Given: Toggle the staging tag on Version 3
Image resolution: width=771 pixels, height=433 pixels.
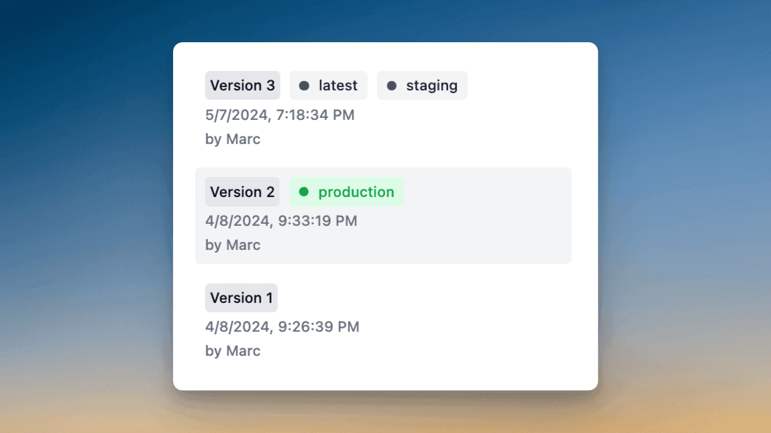Looking at the screenshot, I should point(422,85).
